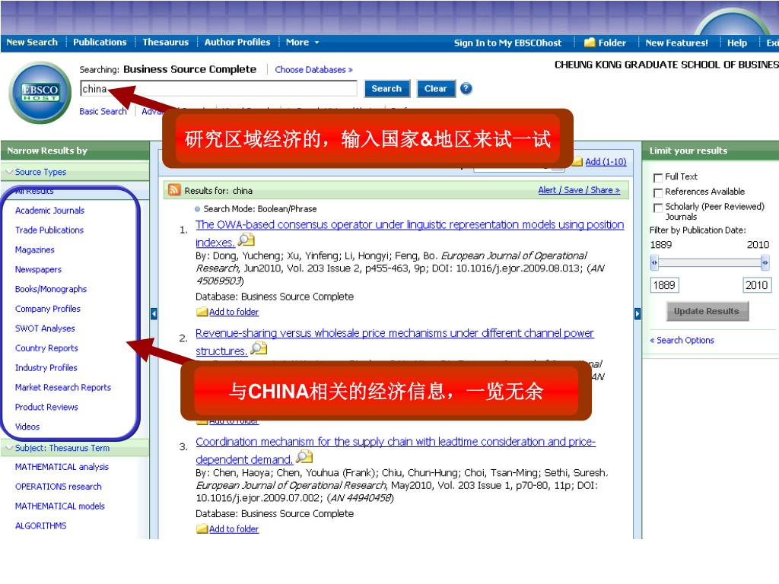Filter by Industry Profiles
This screenshot has height=584, width=779.
[x=46, y=367]
